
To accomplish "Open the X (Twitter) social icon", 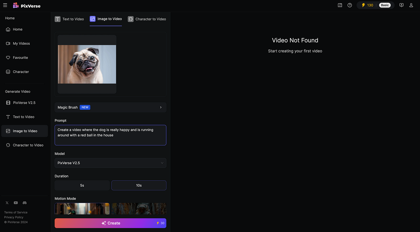I will [7, 203].
